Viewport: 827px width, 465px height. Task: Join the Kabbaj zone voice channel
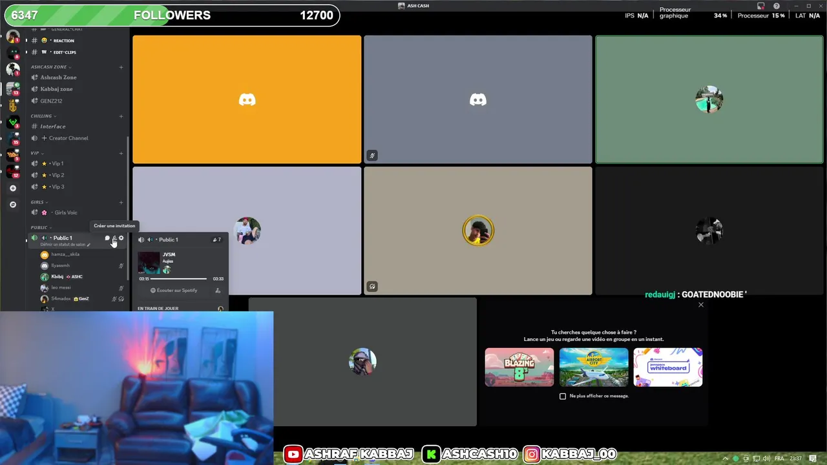point(78,89)
